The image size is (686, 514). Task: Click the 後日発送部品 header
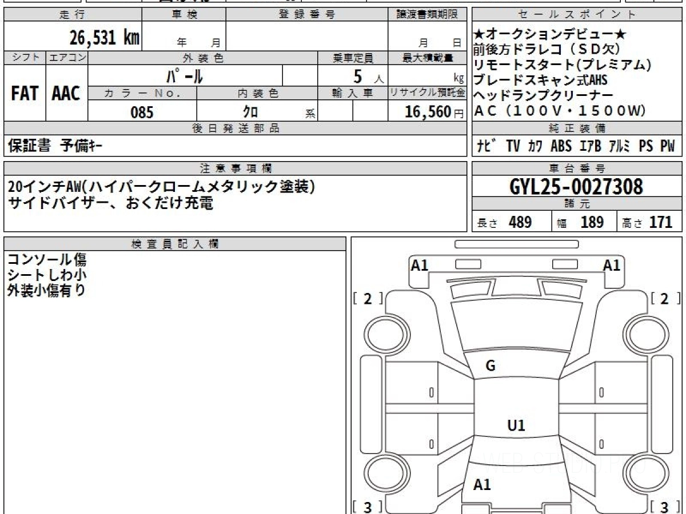[235, 128]
